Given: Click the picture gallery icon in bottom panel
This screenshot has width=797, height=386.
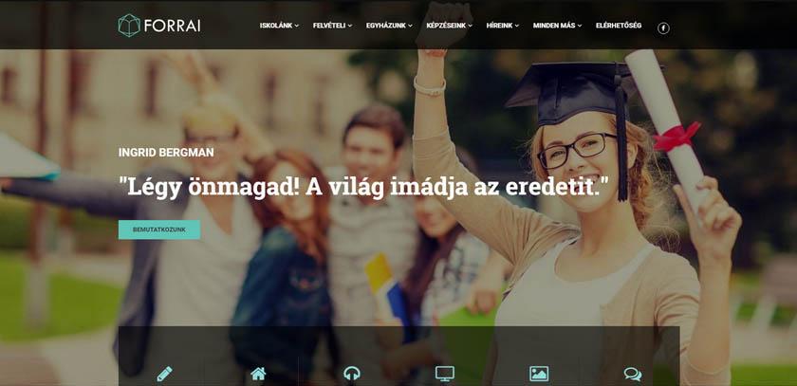Looking at the screenshot, I should pyautogui.click(x=539, y=374).
